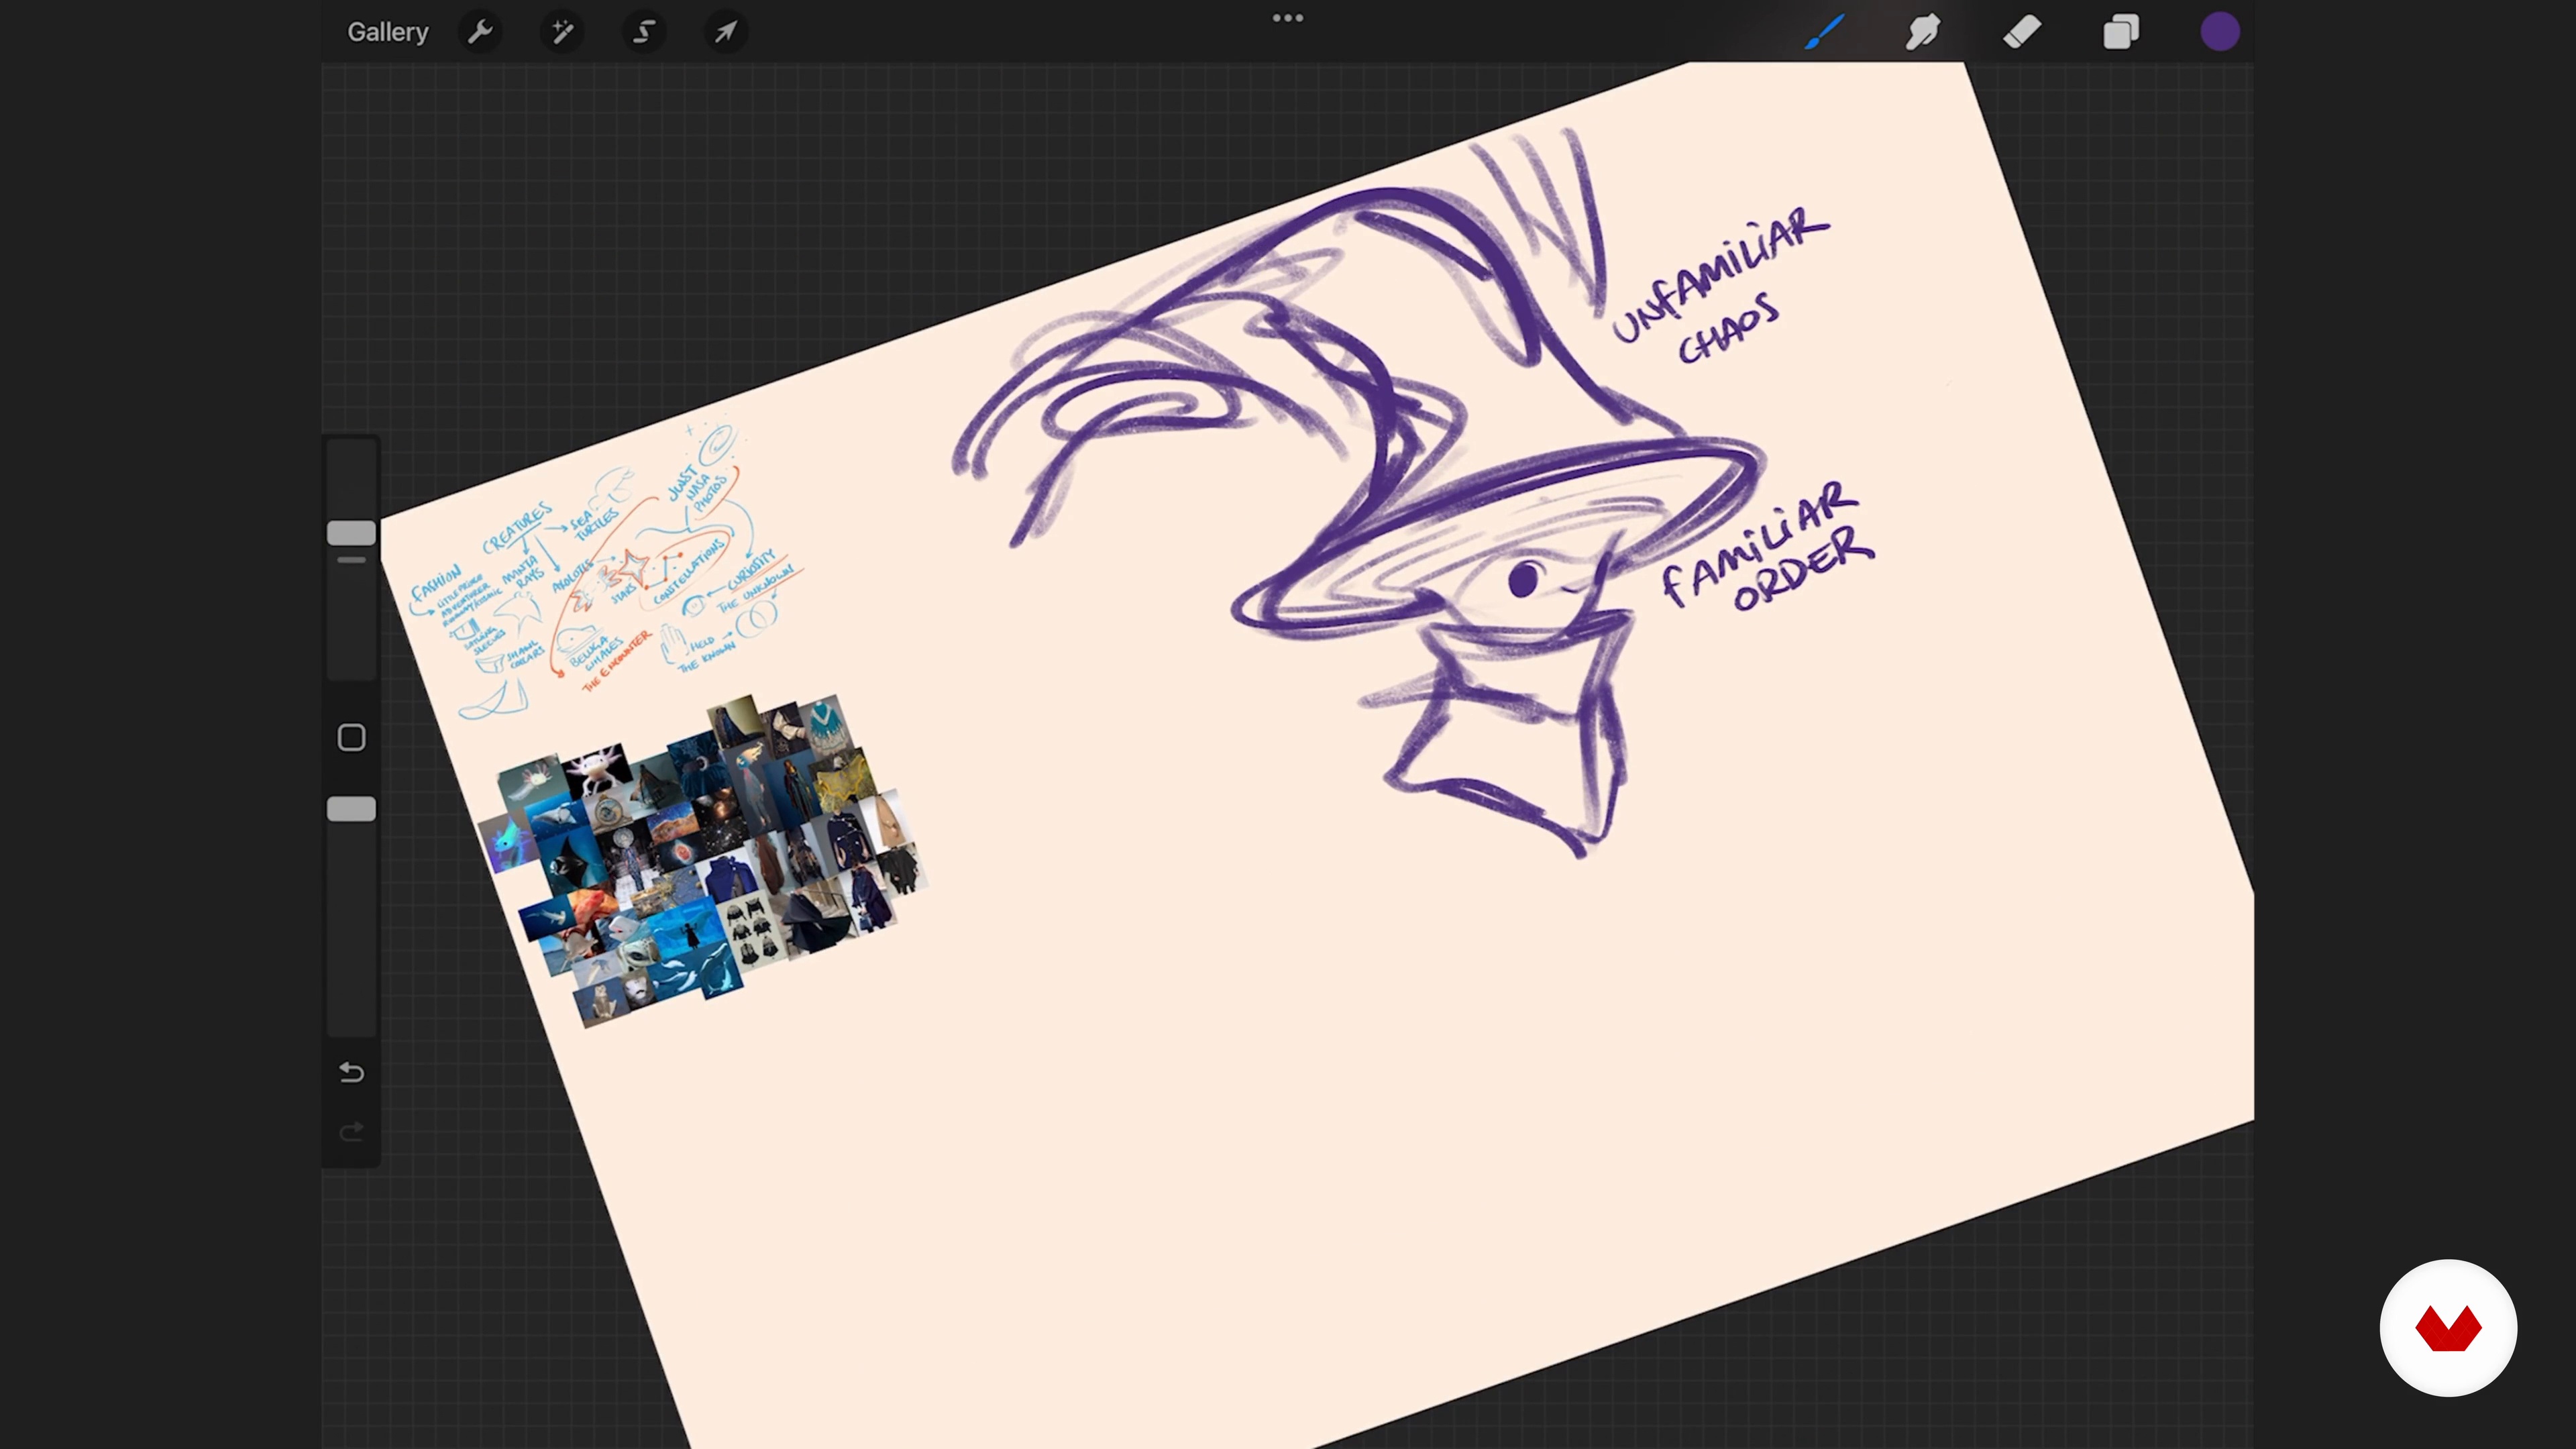
Task: Activate the Transform arrow tool
Action: [726, 32]
